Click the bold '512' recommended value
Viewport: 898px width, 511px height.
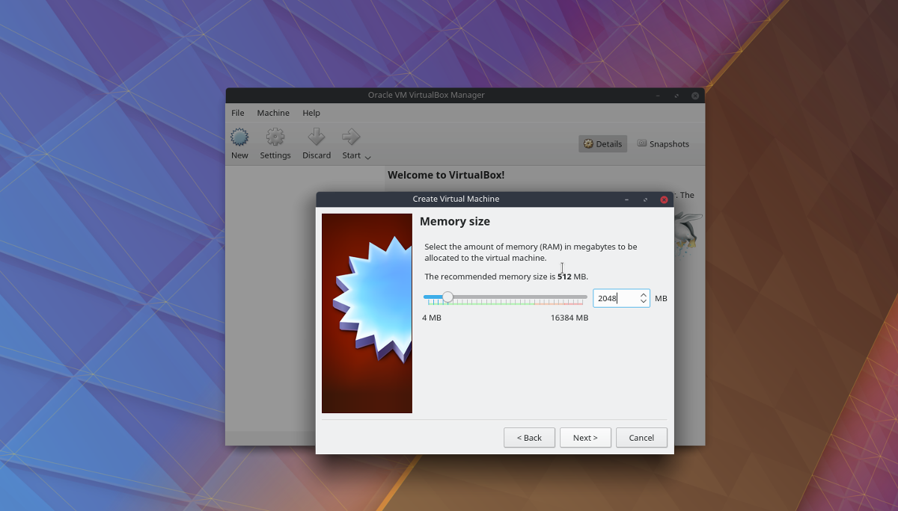tap(564, 276)
